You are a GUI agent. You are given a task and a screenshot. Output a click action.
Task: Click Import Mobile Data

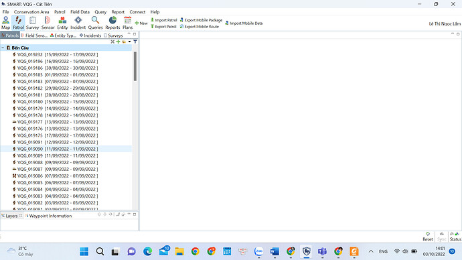point(244,23)
